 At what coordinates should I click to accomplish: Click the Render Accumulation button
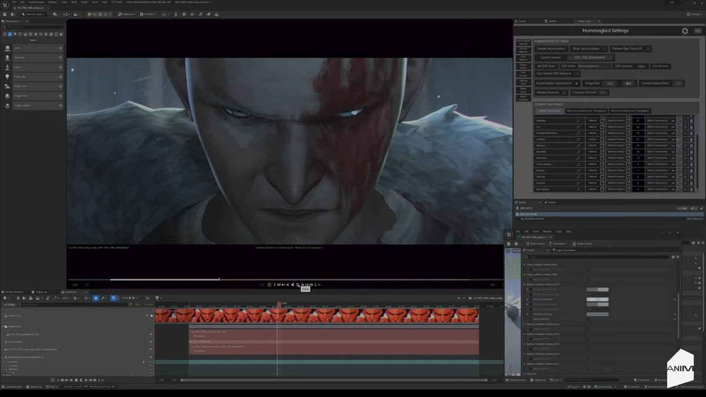[551, 49]
